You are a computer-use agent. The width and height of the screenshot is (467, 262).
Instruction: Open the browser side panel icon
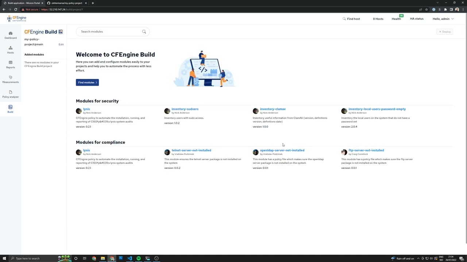tap(451, 9)
